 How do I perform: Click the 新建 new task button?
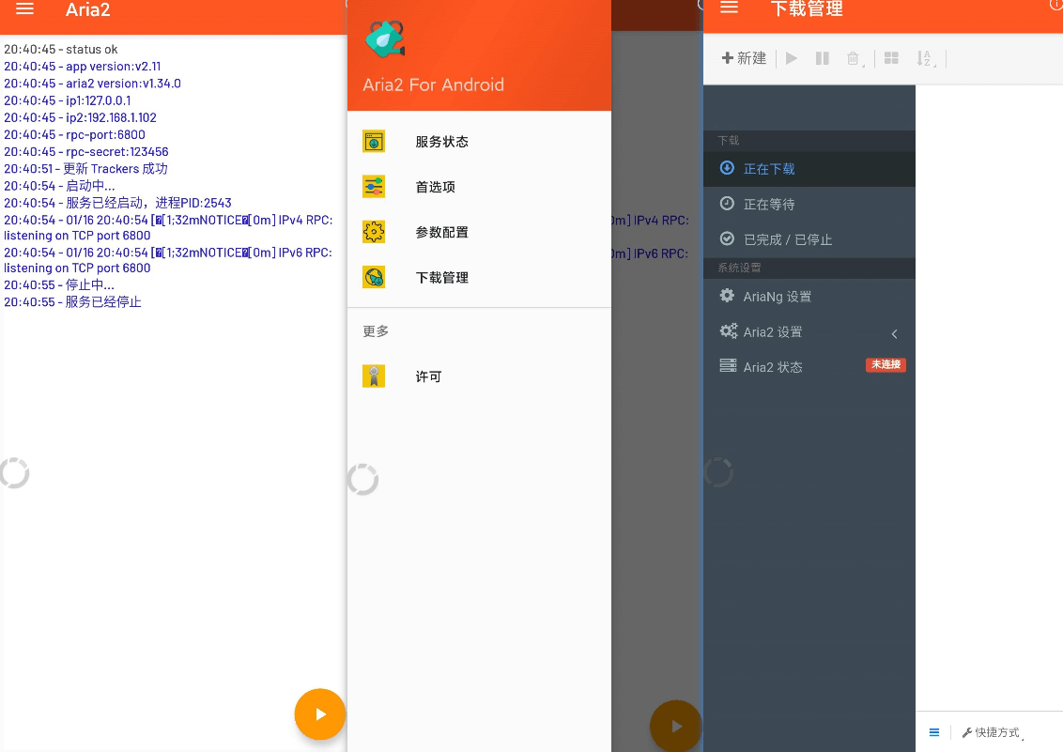coord(744,58)
